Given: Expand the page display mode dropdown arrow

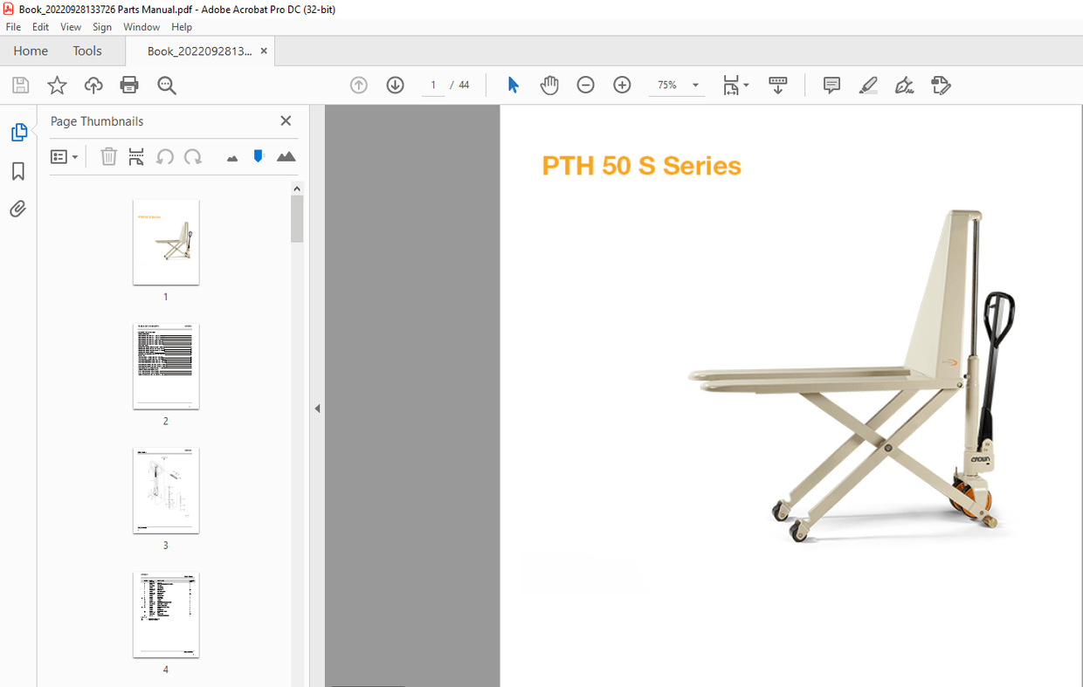Looking at the screenshot, I should (748, 85).
